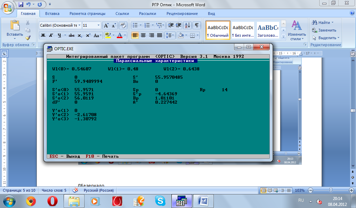Click the Найти button
This screenshot has height=208, width=356.
323,23
